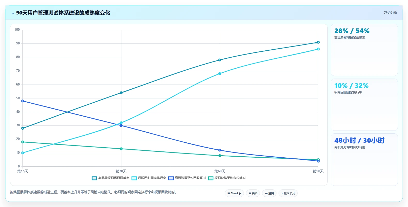Toggle the 权限缺陷平均定位耗时 legend series
408x207 pixels.
(227, 178)
